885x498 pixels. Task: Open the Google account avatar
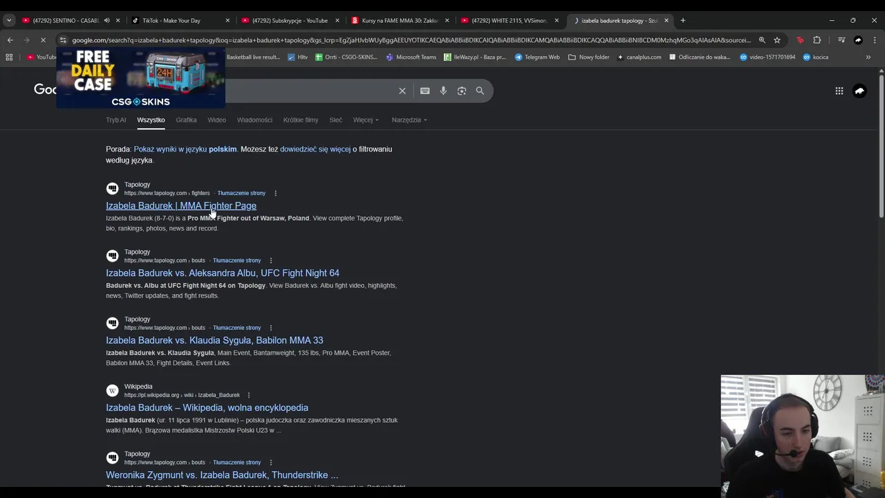[x=859, y=91]
